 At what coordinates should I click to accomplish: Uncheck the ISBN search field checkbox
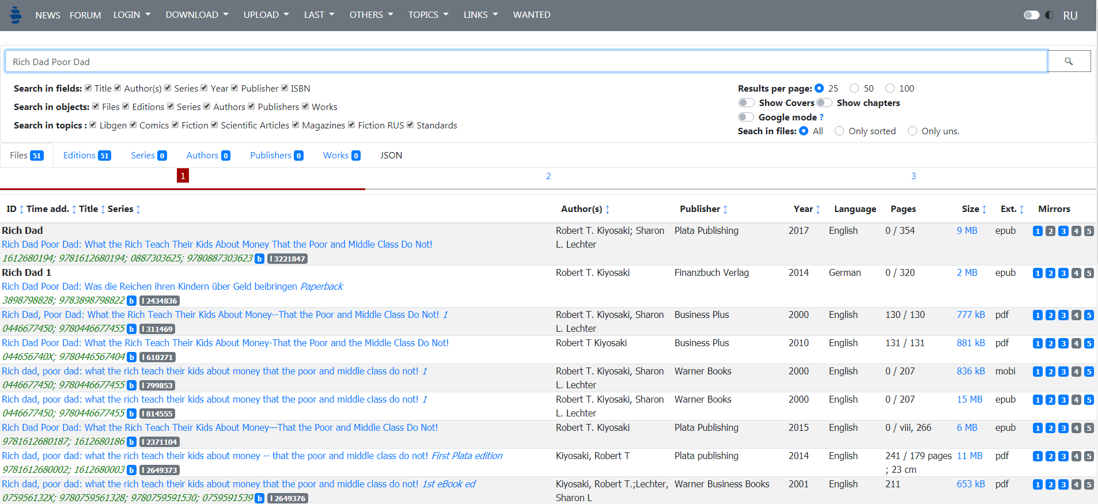(x=285, y=88)
